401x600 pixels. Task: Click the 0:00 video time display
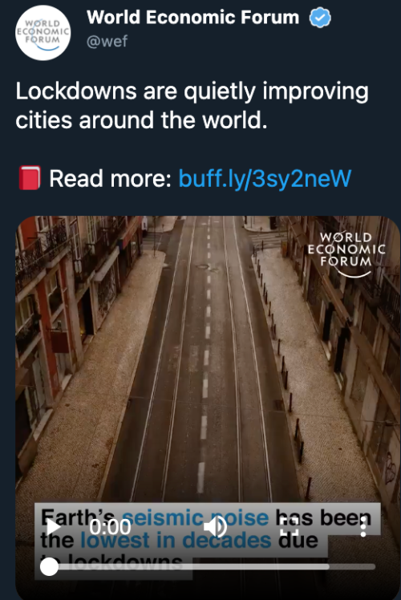point(110,527)
